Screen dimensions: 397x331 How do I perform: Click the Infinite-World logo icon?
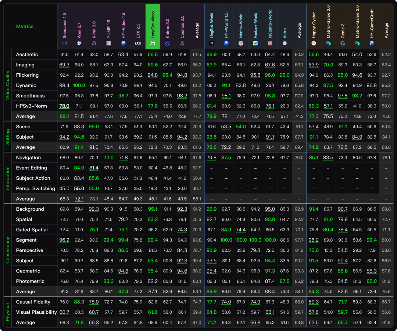[x=241, y=43]
